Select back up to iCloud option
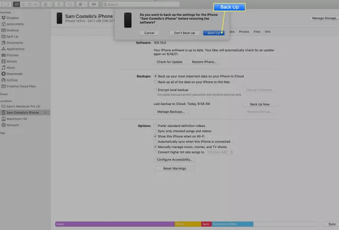Image resolution: width=339 pixels, height=230 pixels. pyautogui.click(x=155, y=76)
